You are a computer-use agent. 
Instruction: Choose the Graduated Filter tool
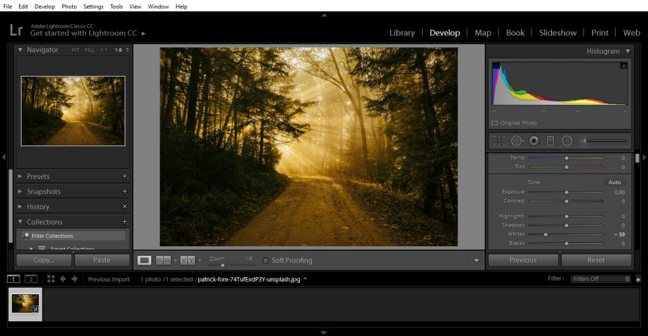point(550,140)
